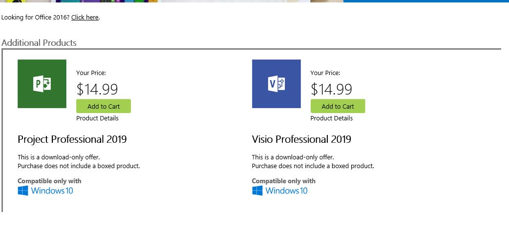
Task: View Product Details for Visio Professional
Action: pos(331,118)
